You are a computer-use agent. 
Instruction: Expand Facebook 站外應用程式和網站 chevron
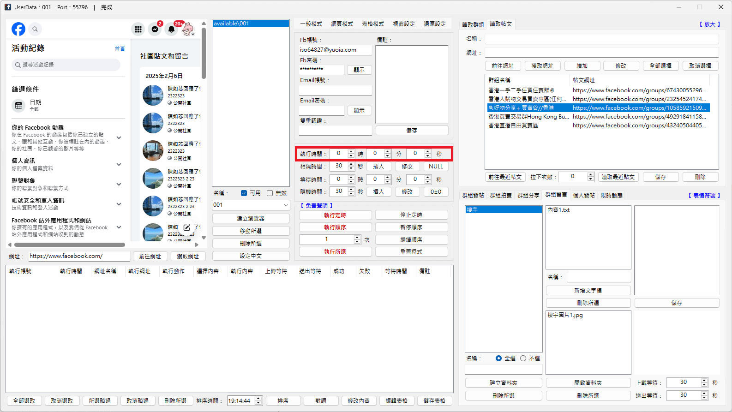[x=119, y=227]
